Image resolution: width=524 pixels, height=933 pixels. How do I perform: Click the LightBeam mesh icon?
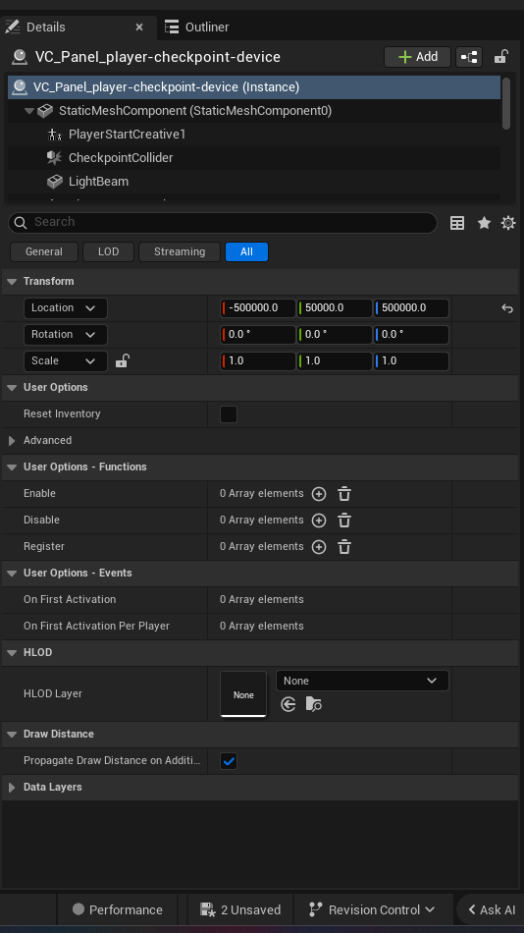pos(55,181)
